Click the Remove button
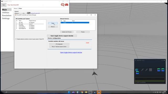This screenshot has width=168, height=94. pyautogui.click(x=53, y=27)
